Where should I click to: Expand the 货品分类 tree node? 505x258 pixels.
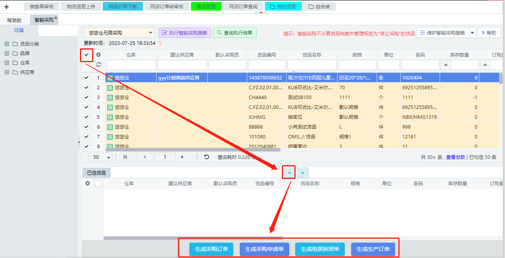(x=7, y=44)
